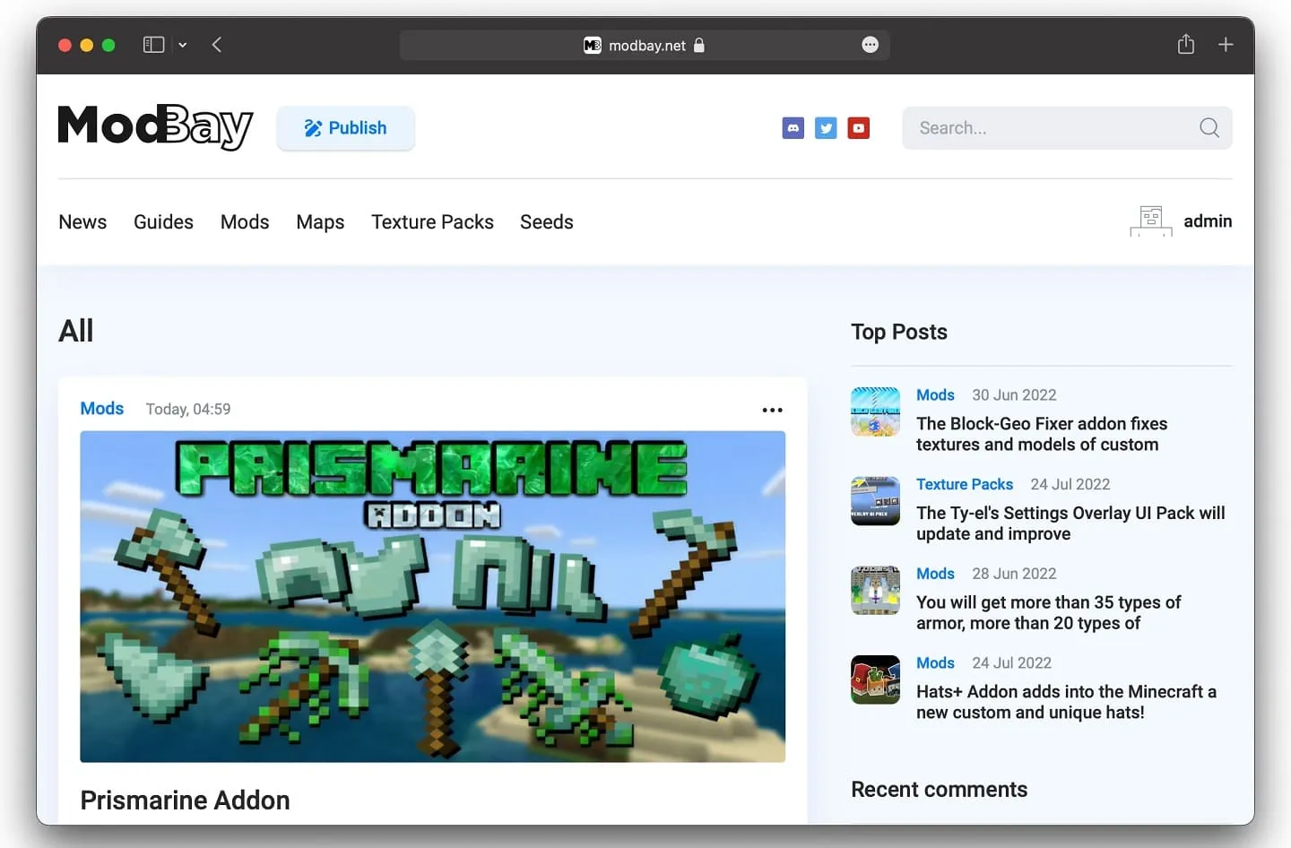The width and height of the screenshot is (1291, 848).
Task: Click the ModBay favicon in address bar
Action: click(592, 45)
